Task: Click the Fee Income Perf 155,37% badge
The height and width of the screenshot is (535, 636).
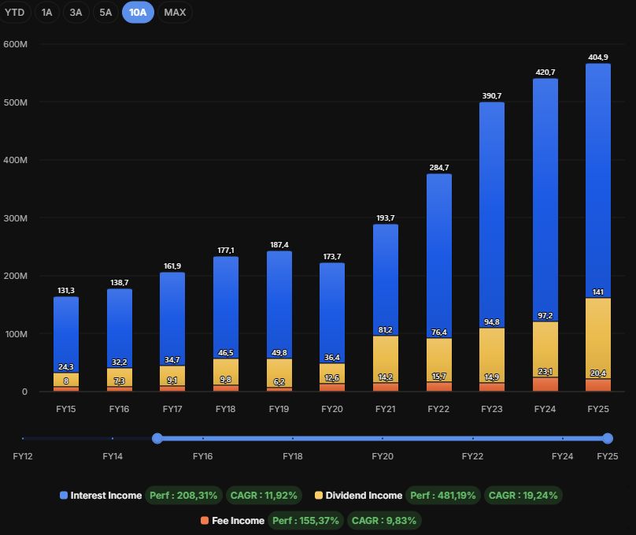Action: 305,521
